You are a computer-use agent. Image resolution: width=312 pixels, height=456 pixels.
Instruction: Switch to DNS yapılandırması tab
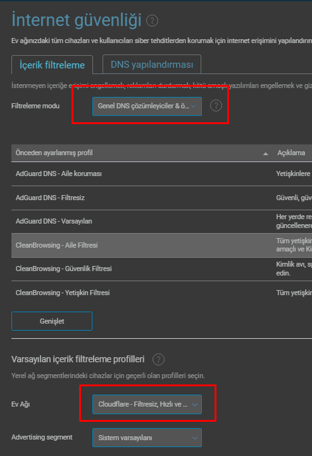click(152, 64)
